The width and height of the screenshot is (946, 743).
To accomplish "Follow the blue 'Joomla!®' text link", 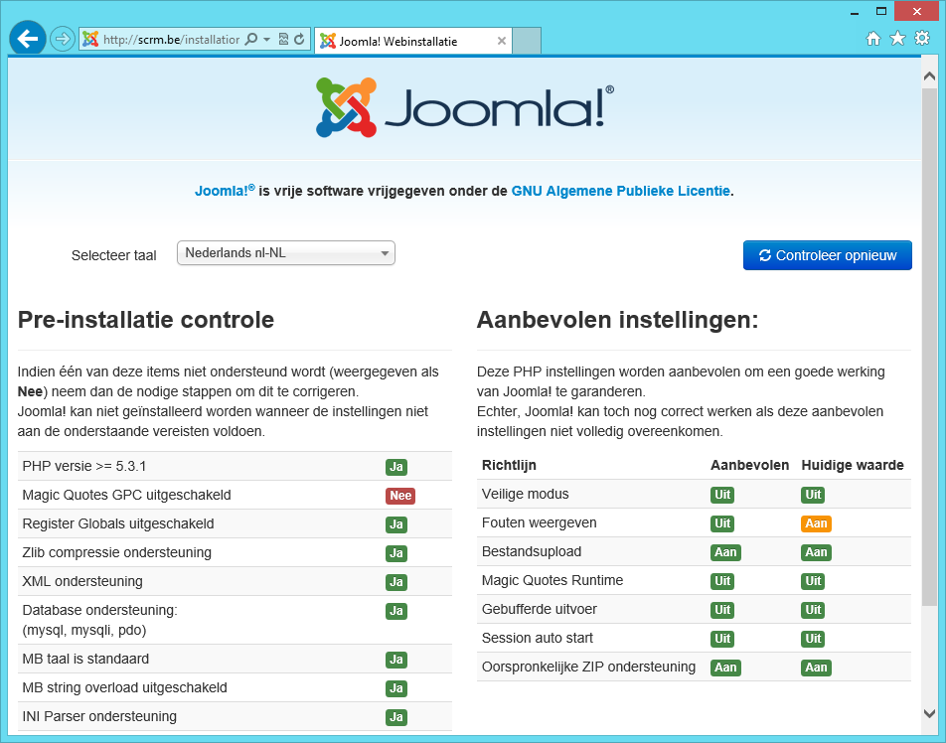I will pos(225,191).
